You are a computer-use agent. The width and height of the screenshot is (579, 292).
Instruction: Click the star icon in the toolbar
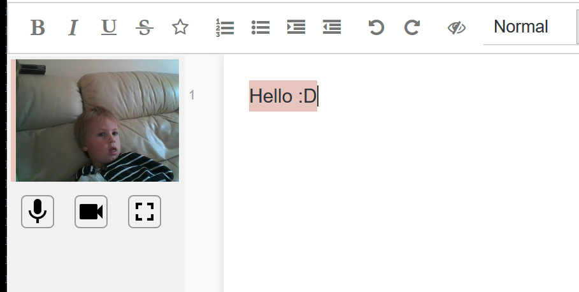[x=180, y=27]
